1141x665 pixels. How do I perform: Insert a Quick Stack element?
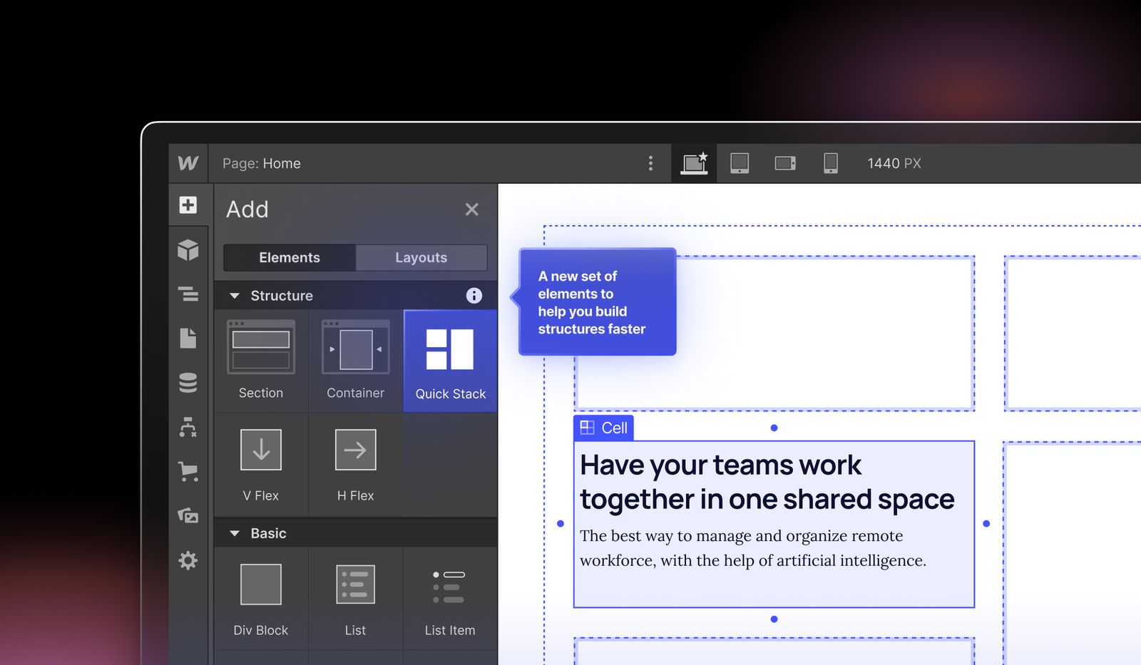pyautogui.click(x=449, y=360)
